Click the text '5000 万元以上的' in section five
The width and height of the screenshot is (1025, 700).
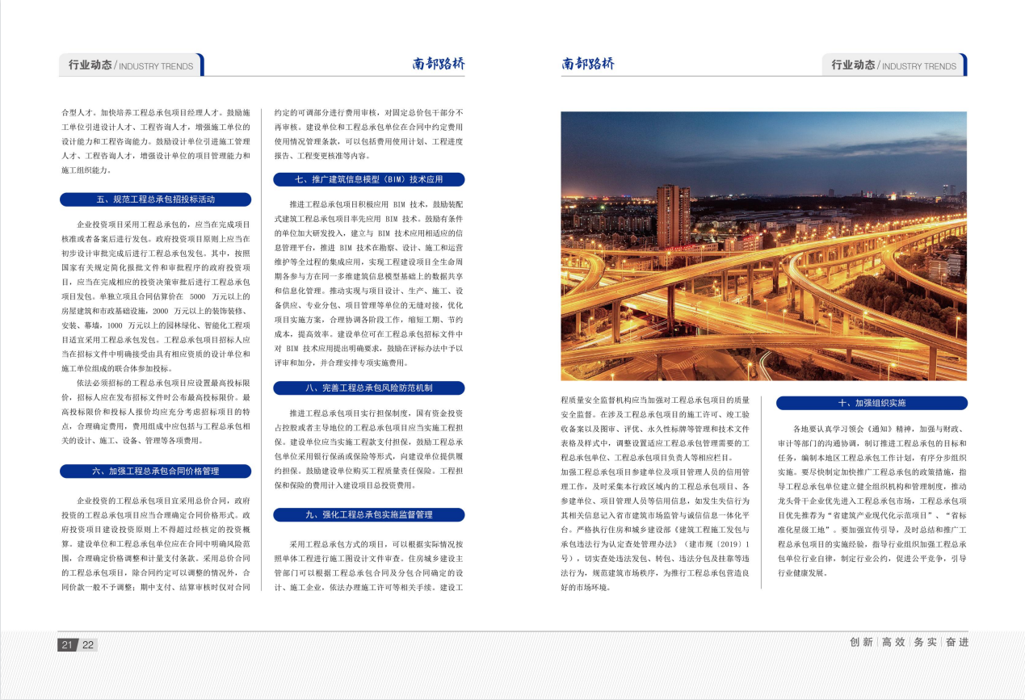point(220,297)
